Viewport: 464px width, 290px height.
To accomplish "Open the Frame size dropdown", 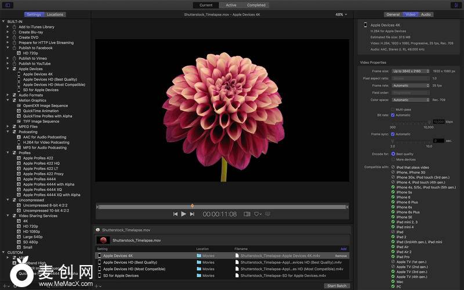I will pyautogui.click(x=411, y=71).
